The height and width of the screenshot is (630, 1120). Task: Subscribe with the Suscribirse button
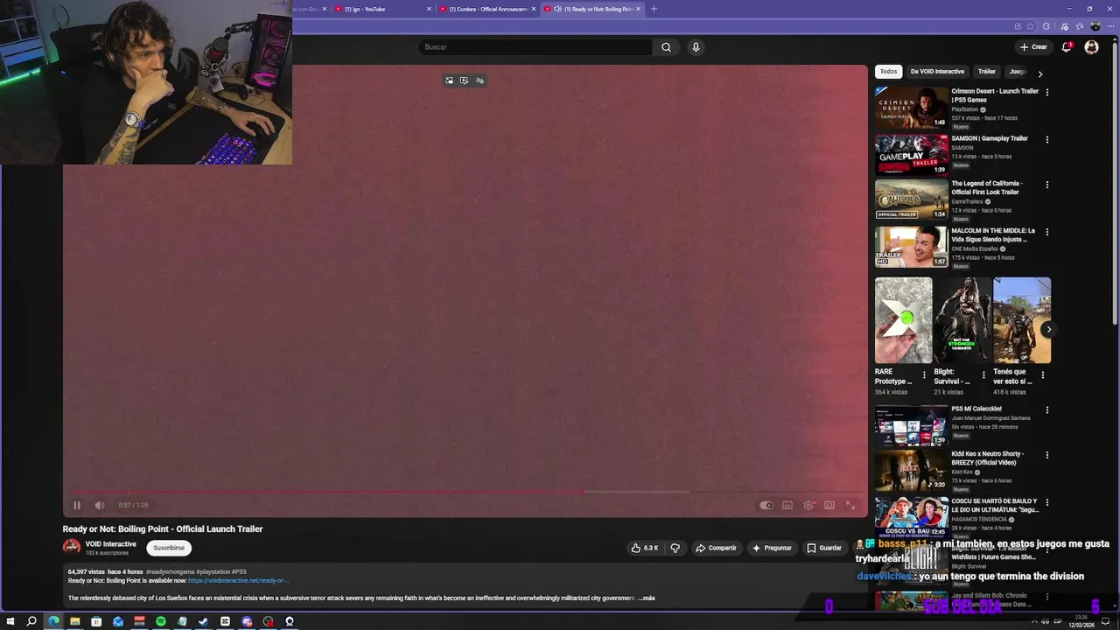click(x=169, y=548)
